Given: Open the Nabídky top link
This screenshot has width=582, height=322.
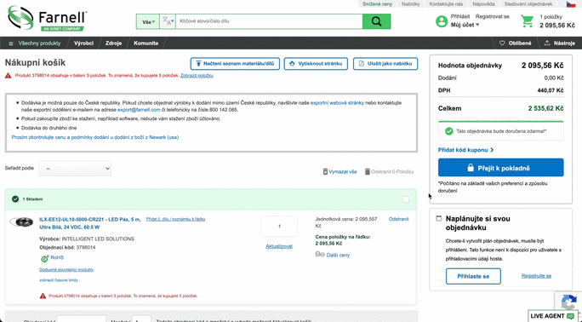Looking at the screenshot, I should (410, 4).
